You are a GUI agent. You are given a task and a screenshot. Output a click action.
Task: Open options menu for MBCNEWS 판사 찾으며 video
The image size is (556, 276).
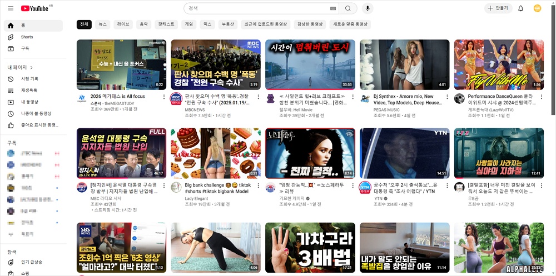[x=258, y=97]
